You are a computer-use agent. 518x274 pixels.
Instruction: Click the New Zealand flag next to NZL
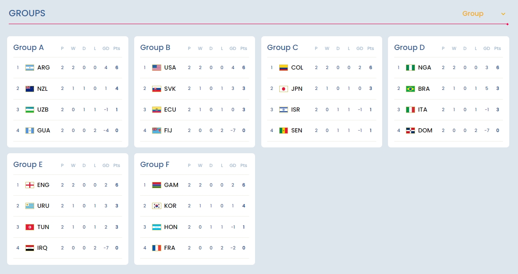tap(30, 89)
